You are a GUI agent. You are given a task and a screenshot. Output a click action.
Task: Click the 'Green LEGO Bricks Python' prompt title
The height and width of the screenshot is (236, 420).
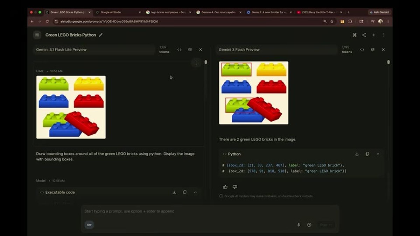(x=71, y=35)
